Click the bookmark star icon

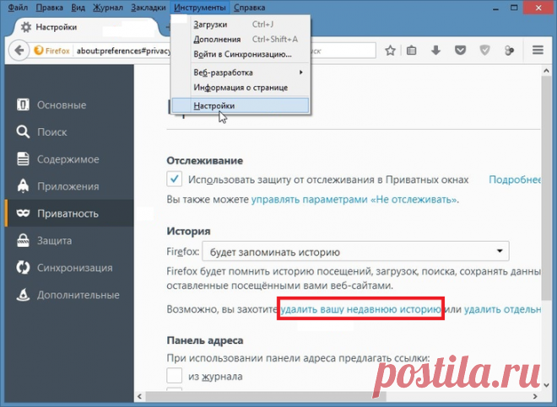[390, 51]
